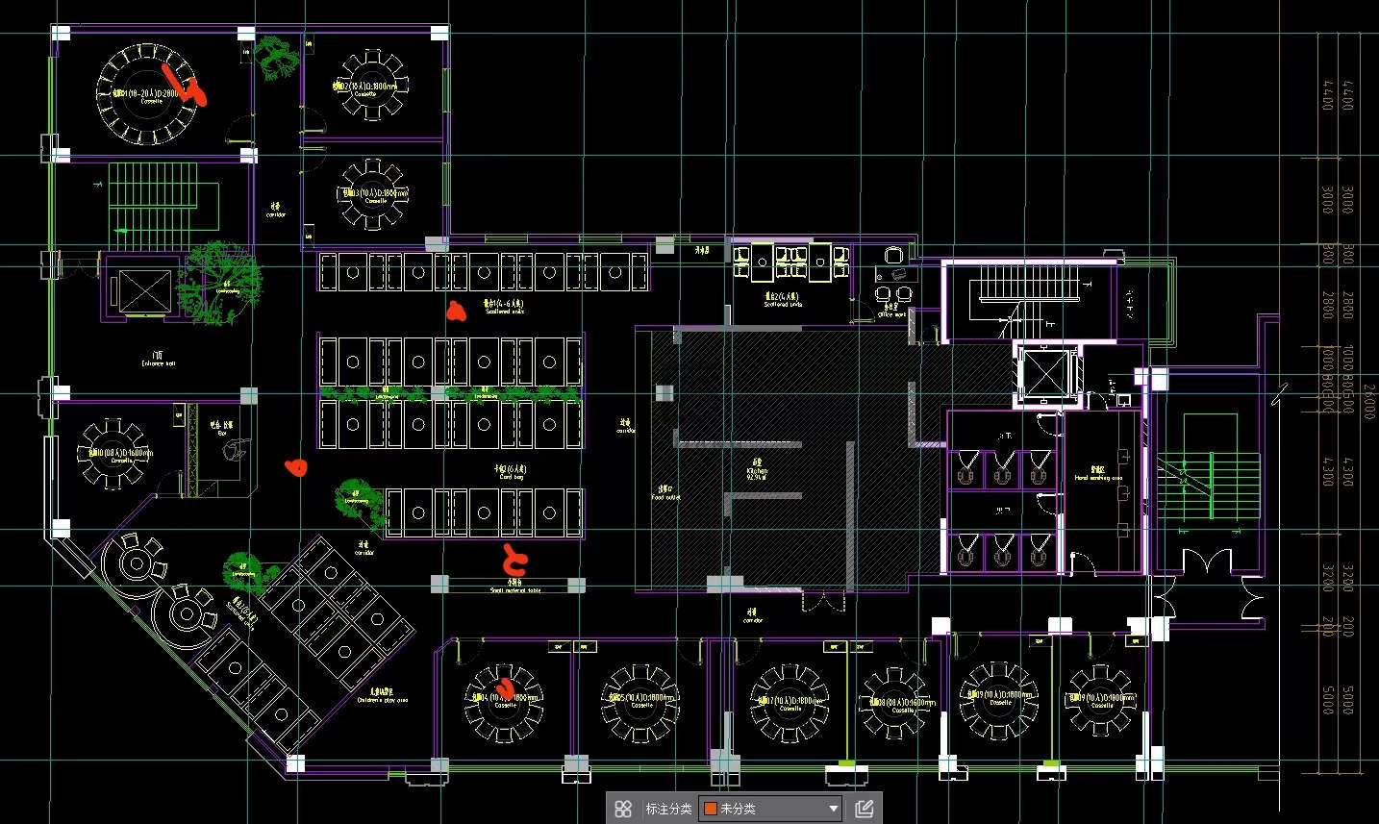Select the red mark above the Small material table

[514, 560]
